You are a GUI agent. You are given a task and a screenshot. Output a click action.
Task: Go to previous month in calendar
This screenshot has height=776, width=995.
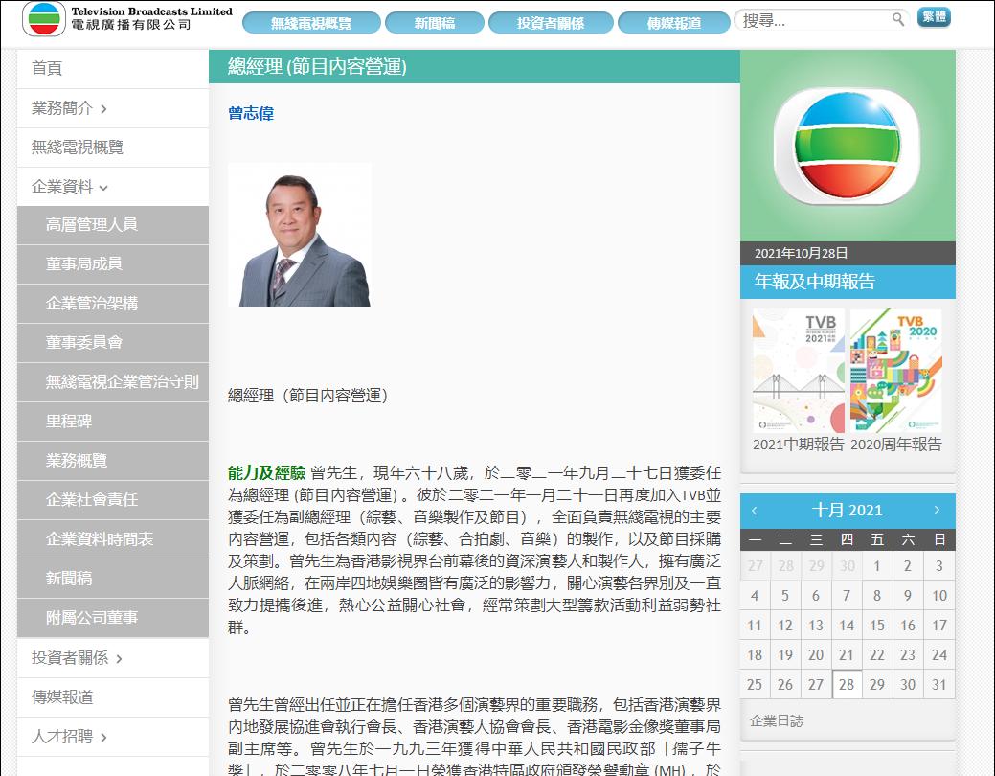[x=755, y=511]
